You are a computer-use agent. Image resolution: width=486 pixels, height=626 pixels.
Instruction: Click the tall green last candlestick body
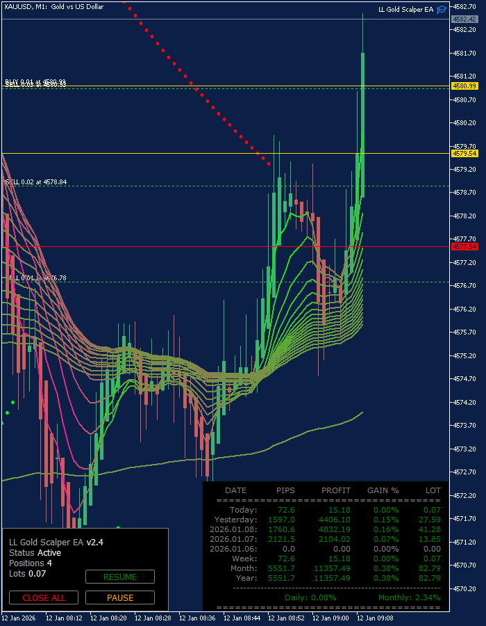[363, 125]
